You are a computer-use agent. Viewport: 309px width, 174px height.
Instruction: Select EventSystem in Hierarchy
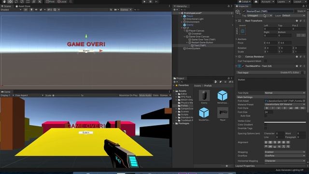(x=193, y=48)
